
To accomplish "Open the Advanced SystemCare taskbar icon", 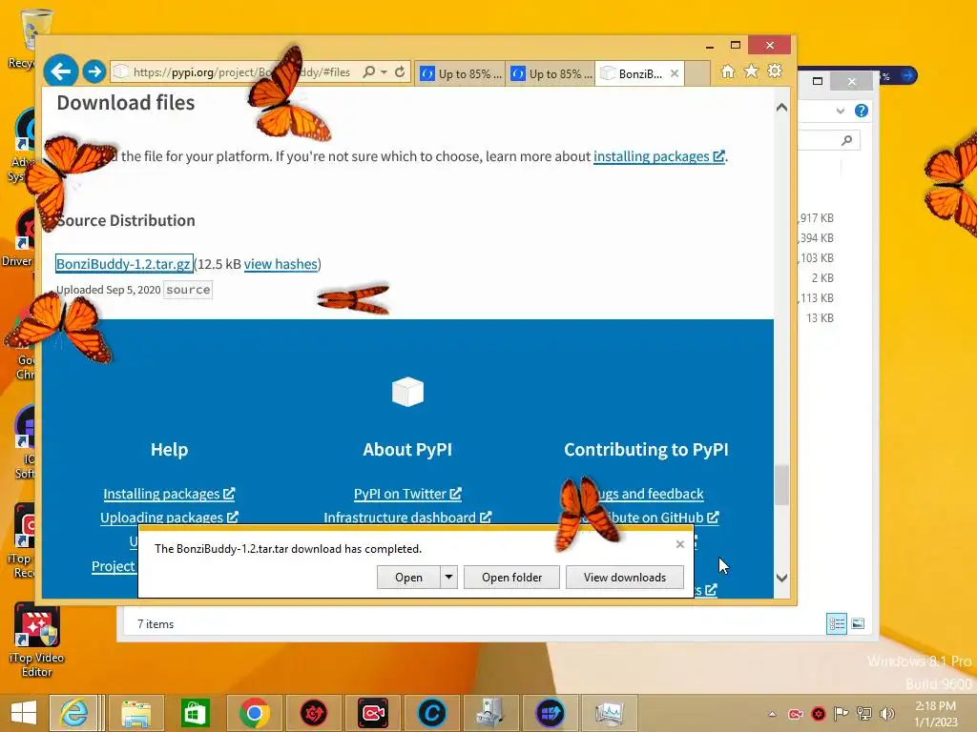I will pyautogui.click(x=432, y=713).
